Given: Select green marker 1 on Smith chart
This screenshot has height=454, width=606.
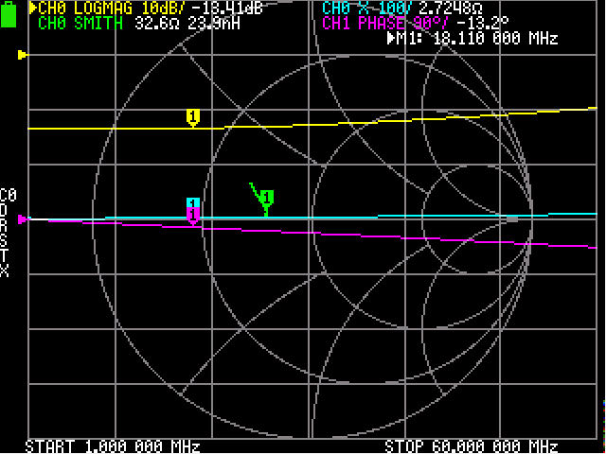Looking at the screenshot, I should (267, 199).
